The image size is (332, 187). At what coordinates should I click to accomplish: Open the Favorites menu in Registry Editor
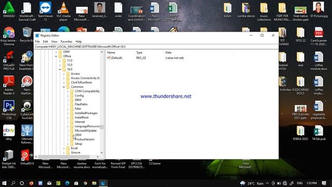tap(66, 42)
